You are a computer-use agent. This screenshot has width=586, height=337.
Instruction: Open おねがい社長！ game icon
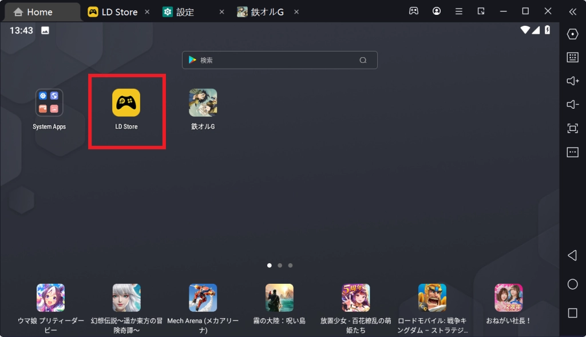point(509,298)
